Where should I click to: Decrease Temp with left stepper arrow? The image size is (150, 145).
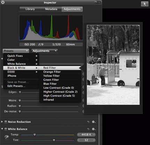pos(79,134)
